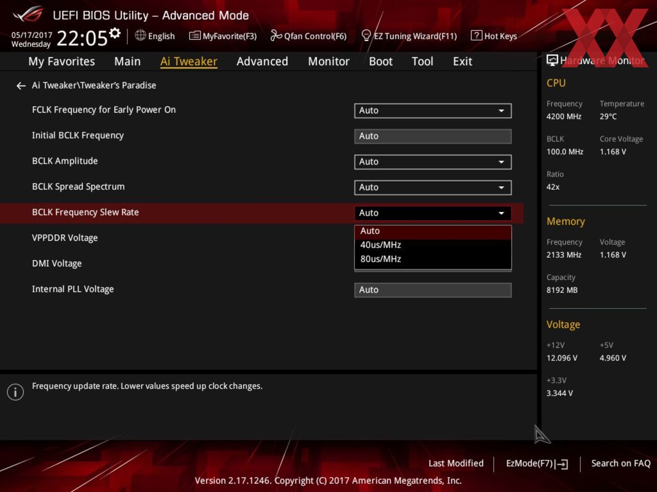The height and width of the screenshot is (492, 657).
Task: Switch to Main tab
Action: 128,61
